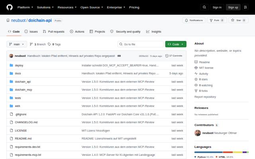
Task: Click the .gitignore file icon
Action: [11, 114]
